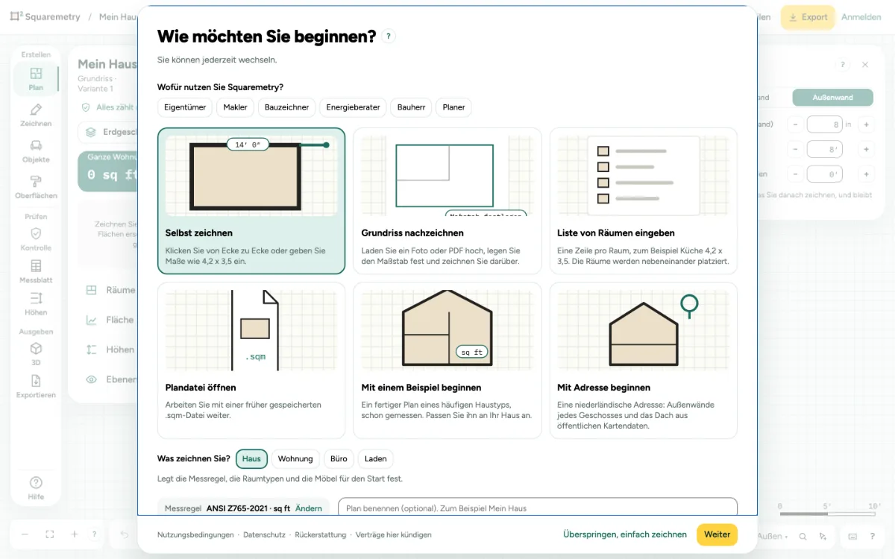Decrease the 8 in wall thickness value
Image resolution: width=895 pixels, height=559 pixels.
coord(795,124)
